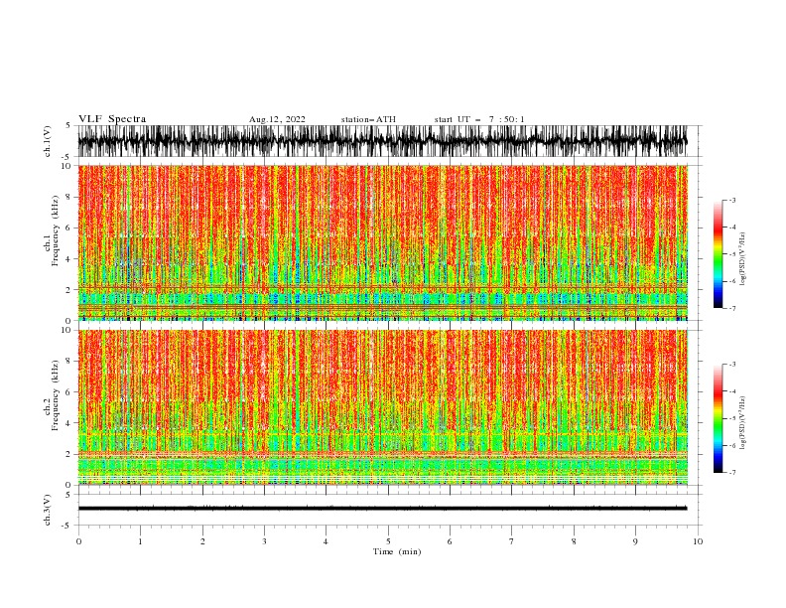Click the '-7' value on the lower colorbar

(731, 473)
